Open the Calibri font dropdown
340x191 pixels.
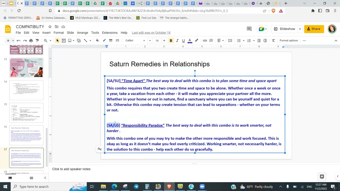point(135,41)
